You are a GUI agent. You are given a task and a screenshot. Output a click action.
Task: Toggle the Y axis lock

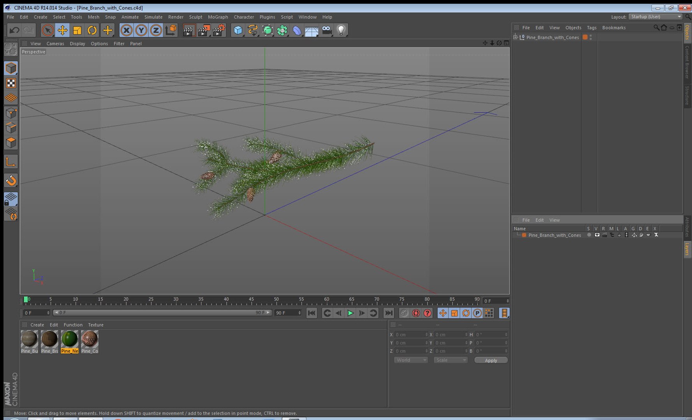141,30
